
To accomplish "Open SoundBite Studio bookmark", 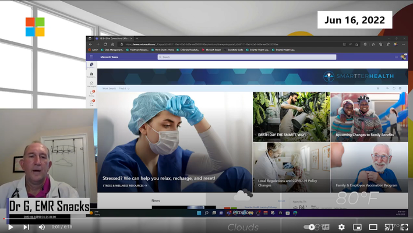I will pyautogui.click(x=234, y=50).
